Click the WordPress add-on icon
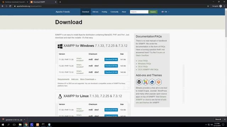Viewport: 227px width, 127px height. click(x=139, y=82)
